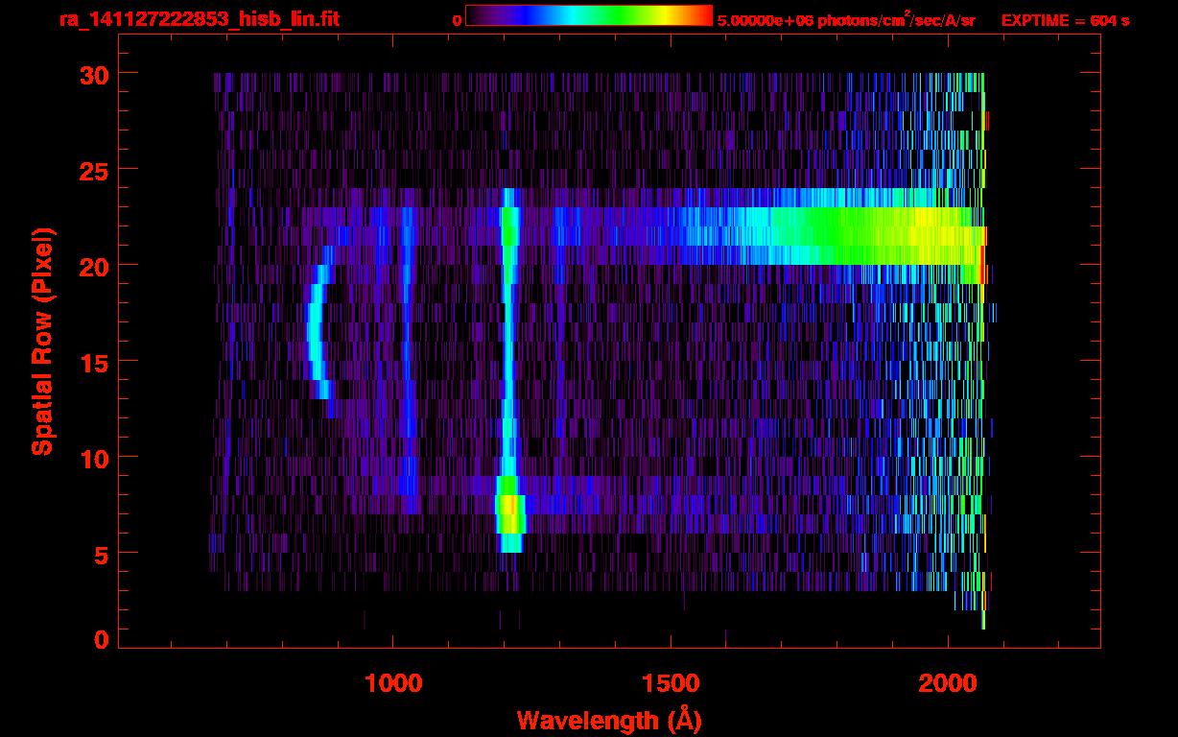Click the 10 spatial row tick label

[94, 458]
